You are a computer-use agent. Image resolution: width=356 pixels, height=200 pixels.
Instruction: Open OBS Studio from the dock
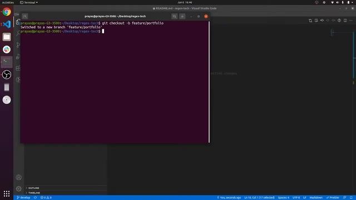coord(7,74)
